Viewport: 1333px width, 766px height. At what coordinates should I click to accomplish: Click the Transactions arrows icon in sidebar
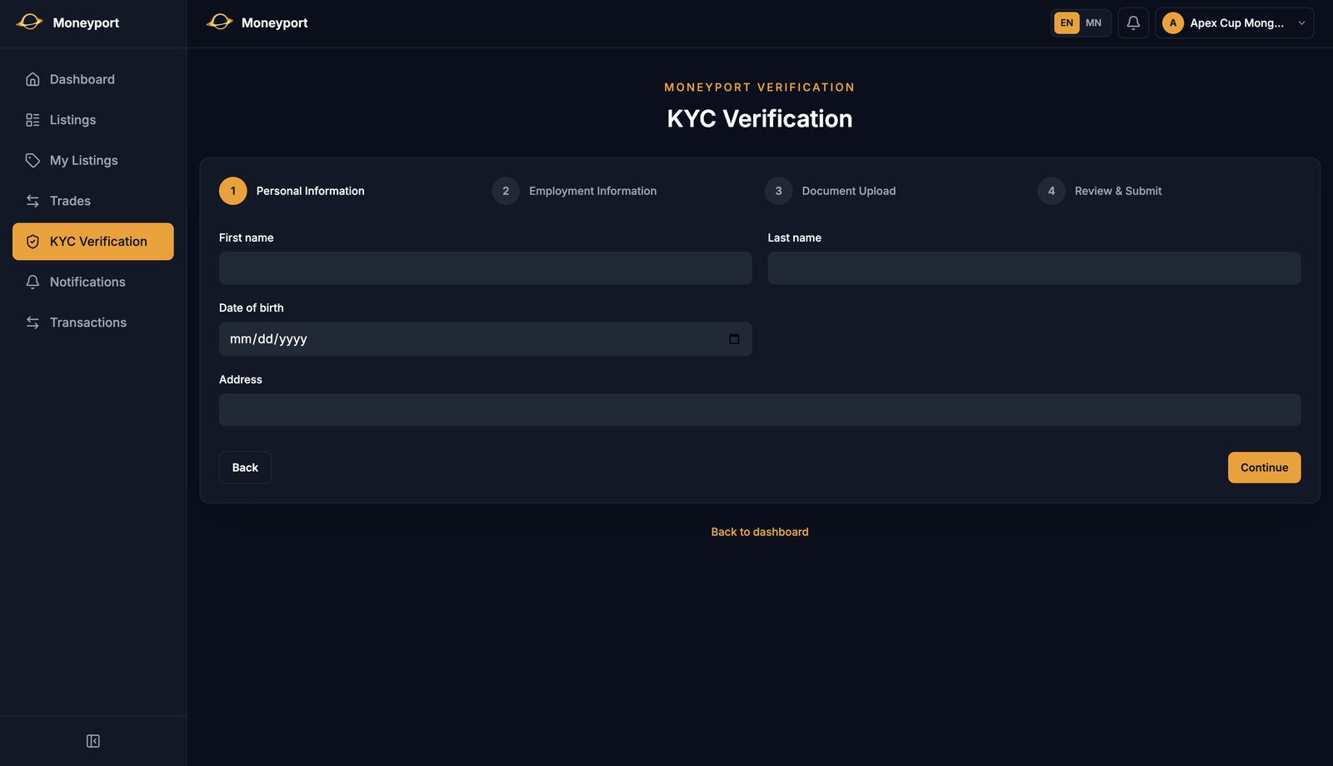coord(32,323)
